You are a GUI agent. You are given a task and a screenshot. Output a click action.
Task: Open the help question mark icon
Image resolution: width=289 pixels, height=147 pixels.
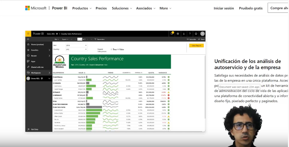(x=190, y=34)
